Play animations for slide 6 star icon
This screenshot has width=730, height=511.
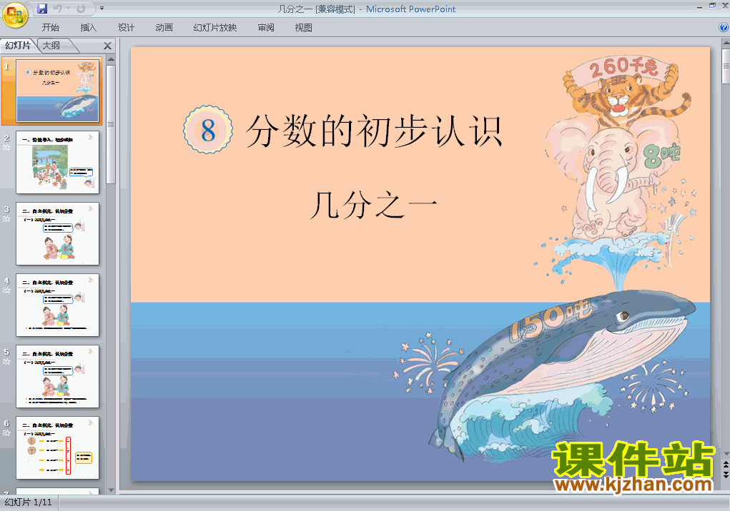point(6,433)
